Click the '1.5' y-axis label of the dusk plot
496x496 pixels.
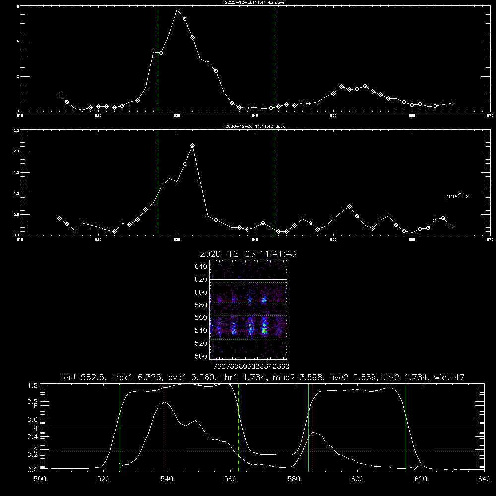[x=17, y=173]
